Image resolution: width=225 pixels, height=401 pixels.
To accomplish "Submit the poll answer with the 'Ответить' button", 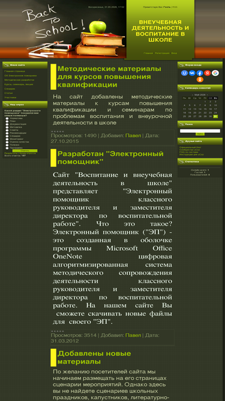I will tap(25, 151).
